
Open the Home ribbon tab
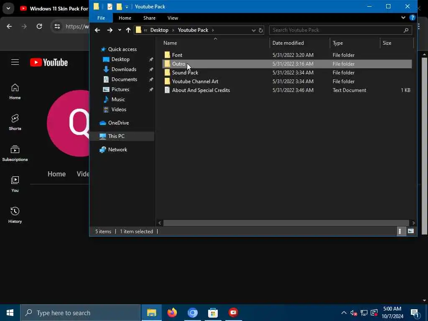tap(125, 18)
